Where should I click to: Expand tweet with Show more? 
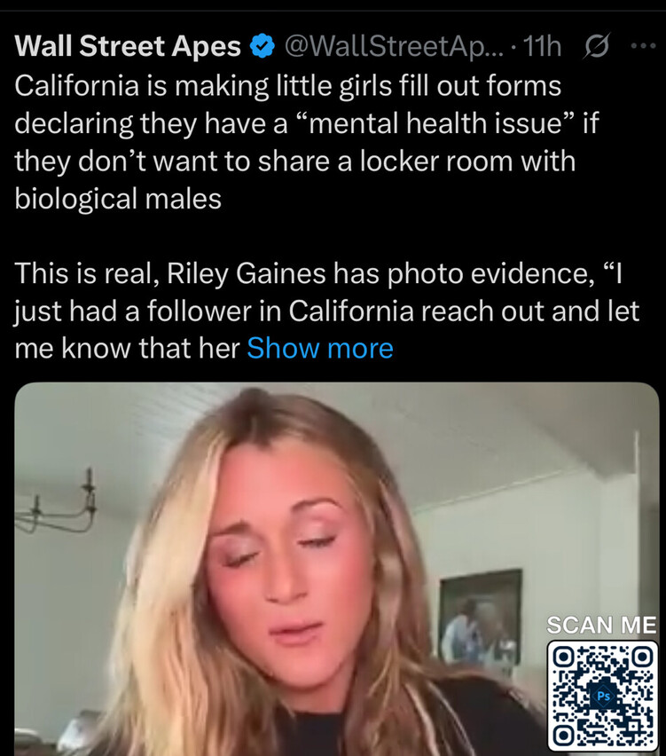320,348
